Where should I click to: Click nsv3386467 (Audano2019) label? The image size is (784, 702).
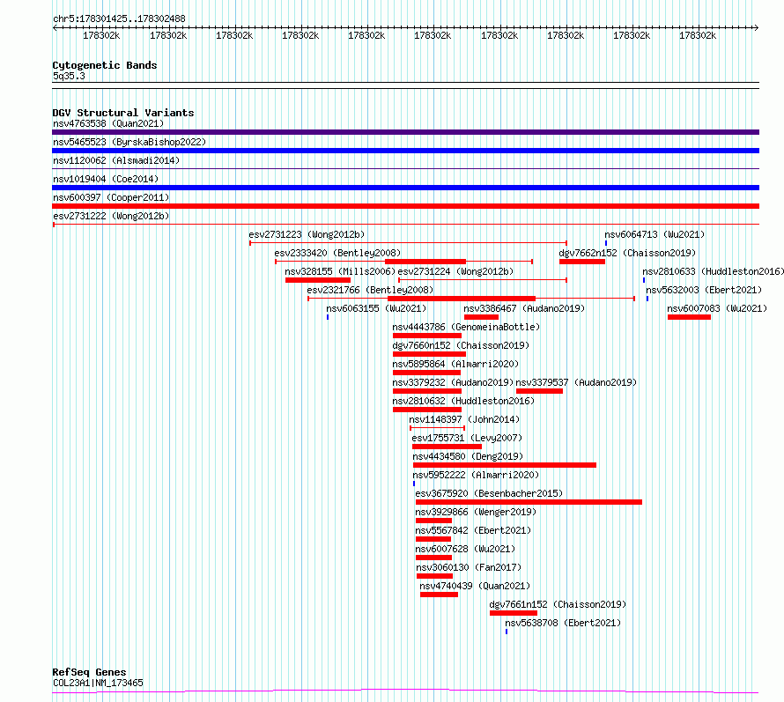pos(524,308)
